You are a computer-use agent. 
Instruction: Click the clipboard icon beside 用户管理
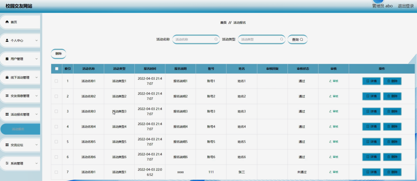pyautogui.click(x=7, y=59)
